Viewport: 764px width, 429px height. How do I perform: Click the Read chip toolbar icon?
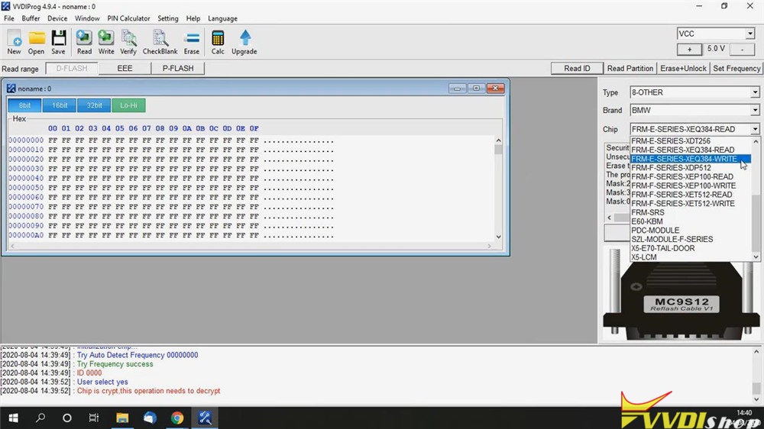(x=84, y=42)
